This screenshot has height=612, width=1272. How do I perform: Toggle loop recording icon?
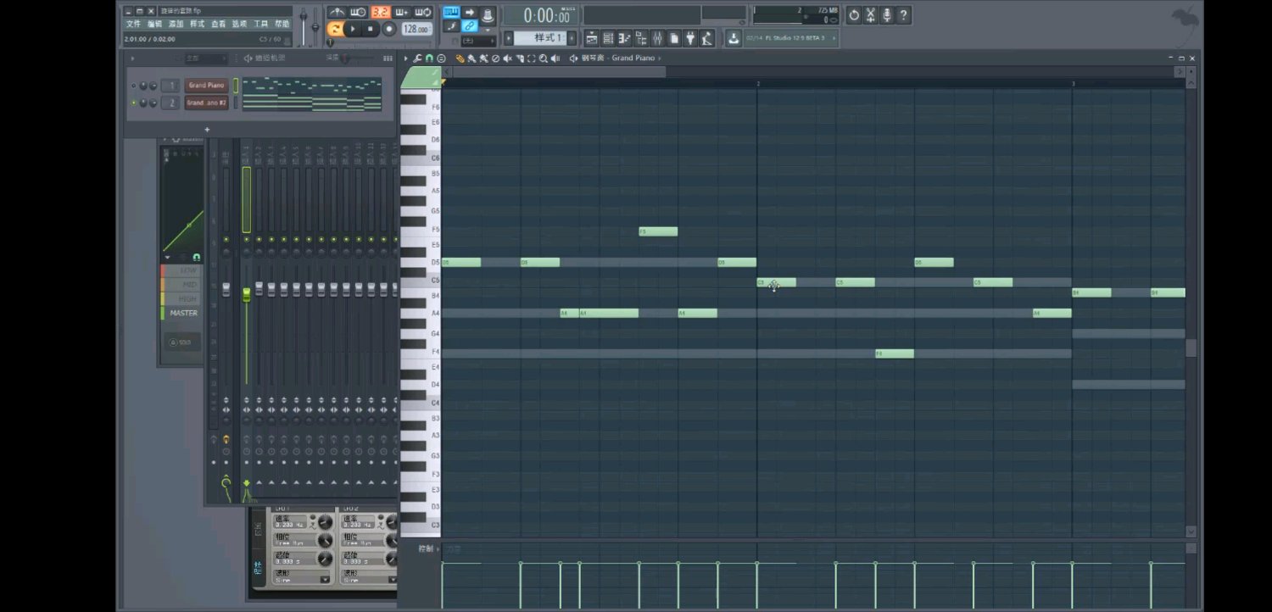tap(423, 12)
